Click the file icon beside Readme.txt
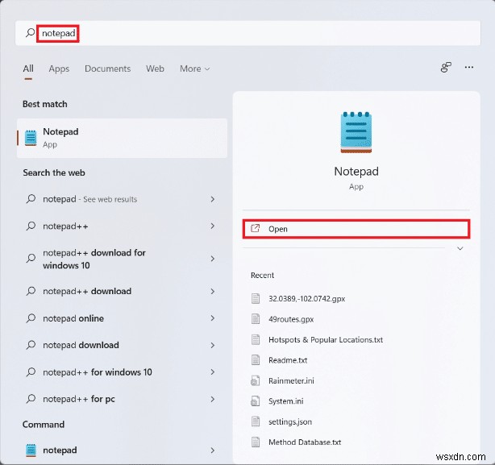The width and height of the screenshot is (495, 465). [256, 360]
